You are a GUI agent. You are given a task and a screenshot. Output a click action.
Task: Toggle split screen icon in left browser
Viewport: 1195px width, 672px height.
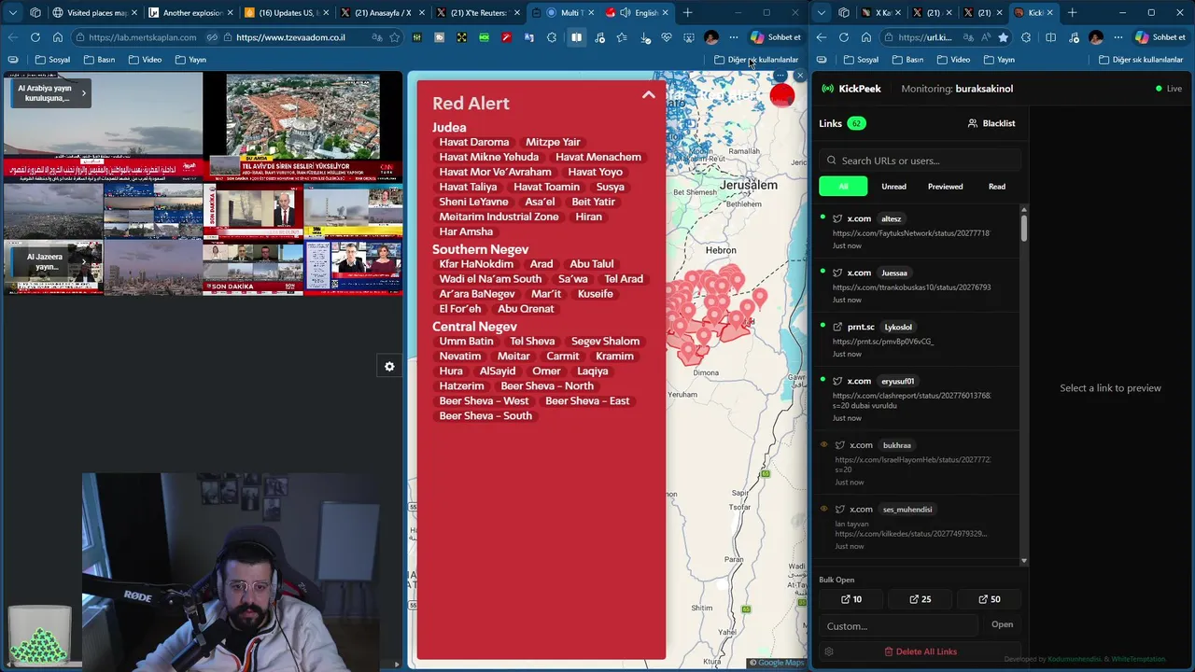[x=576, y=37]
